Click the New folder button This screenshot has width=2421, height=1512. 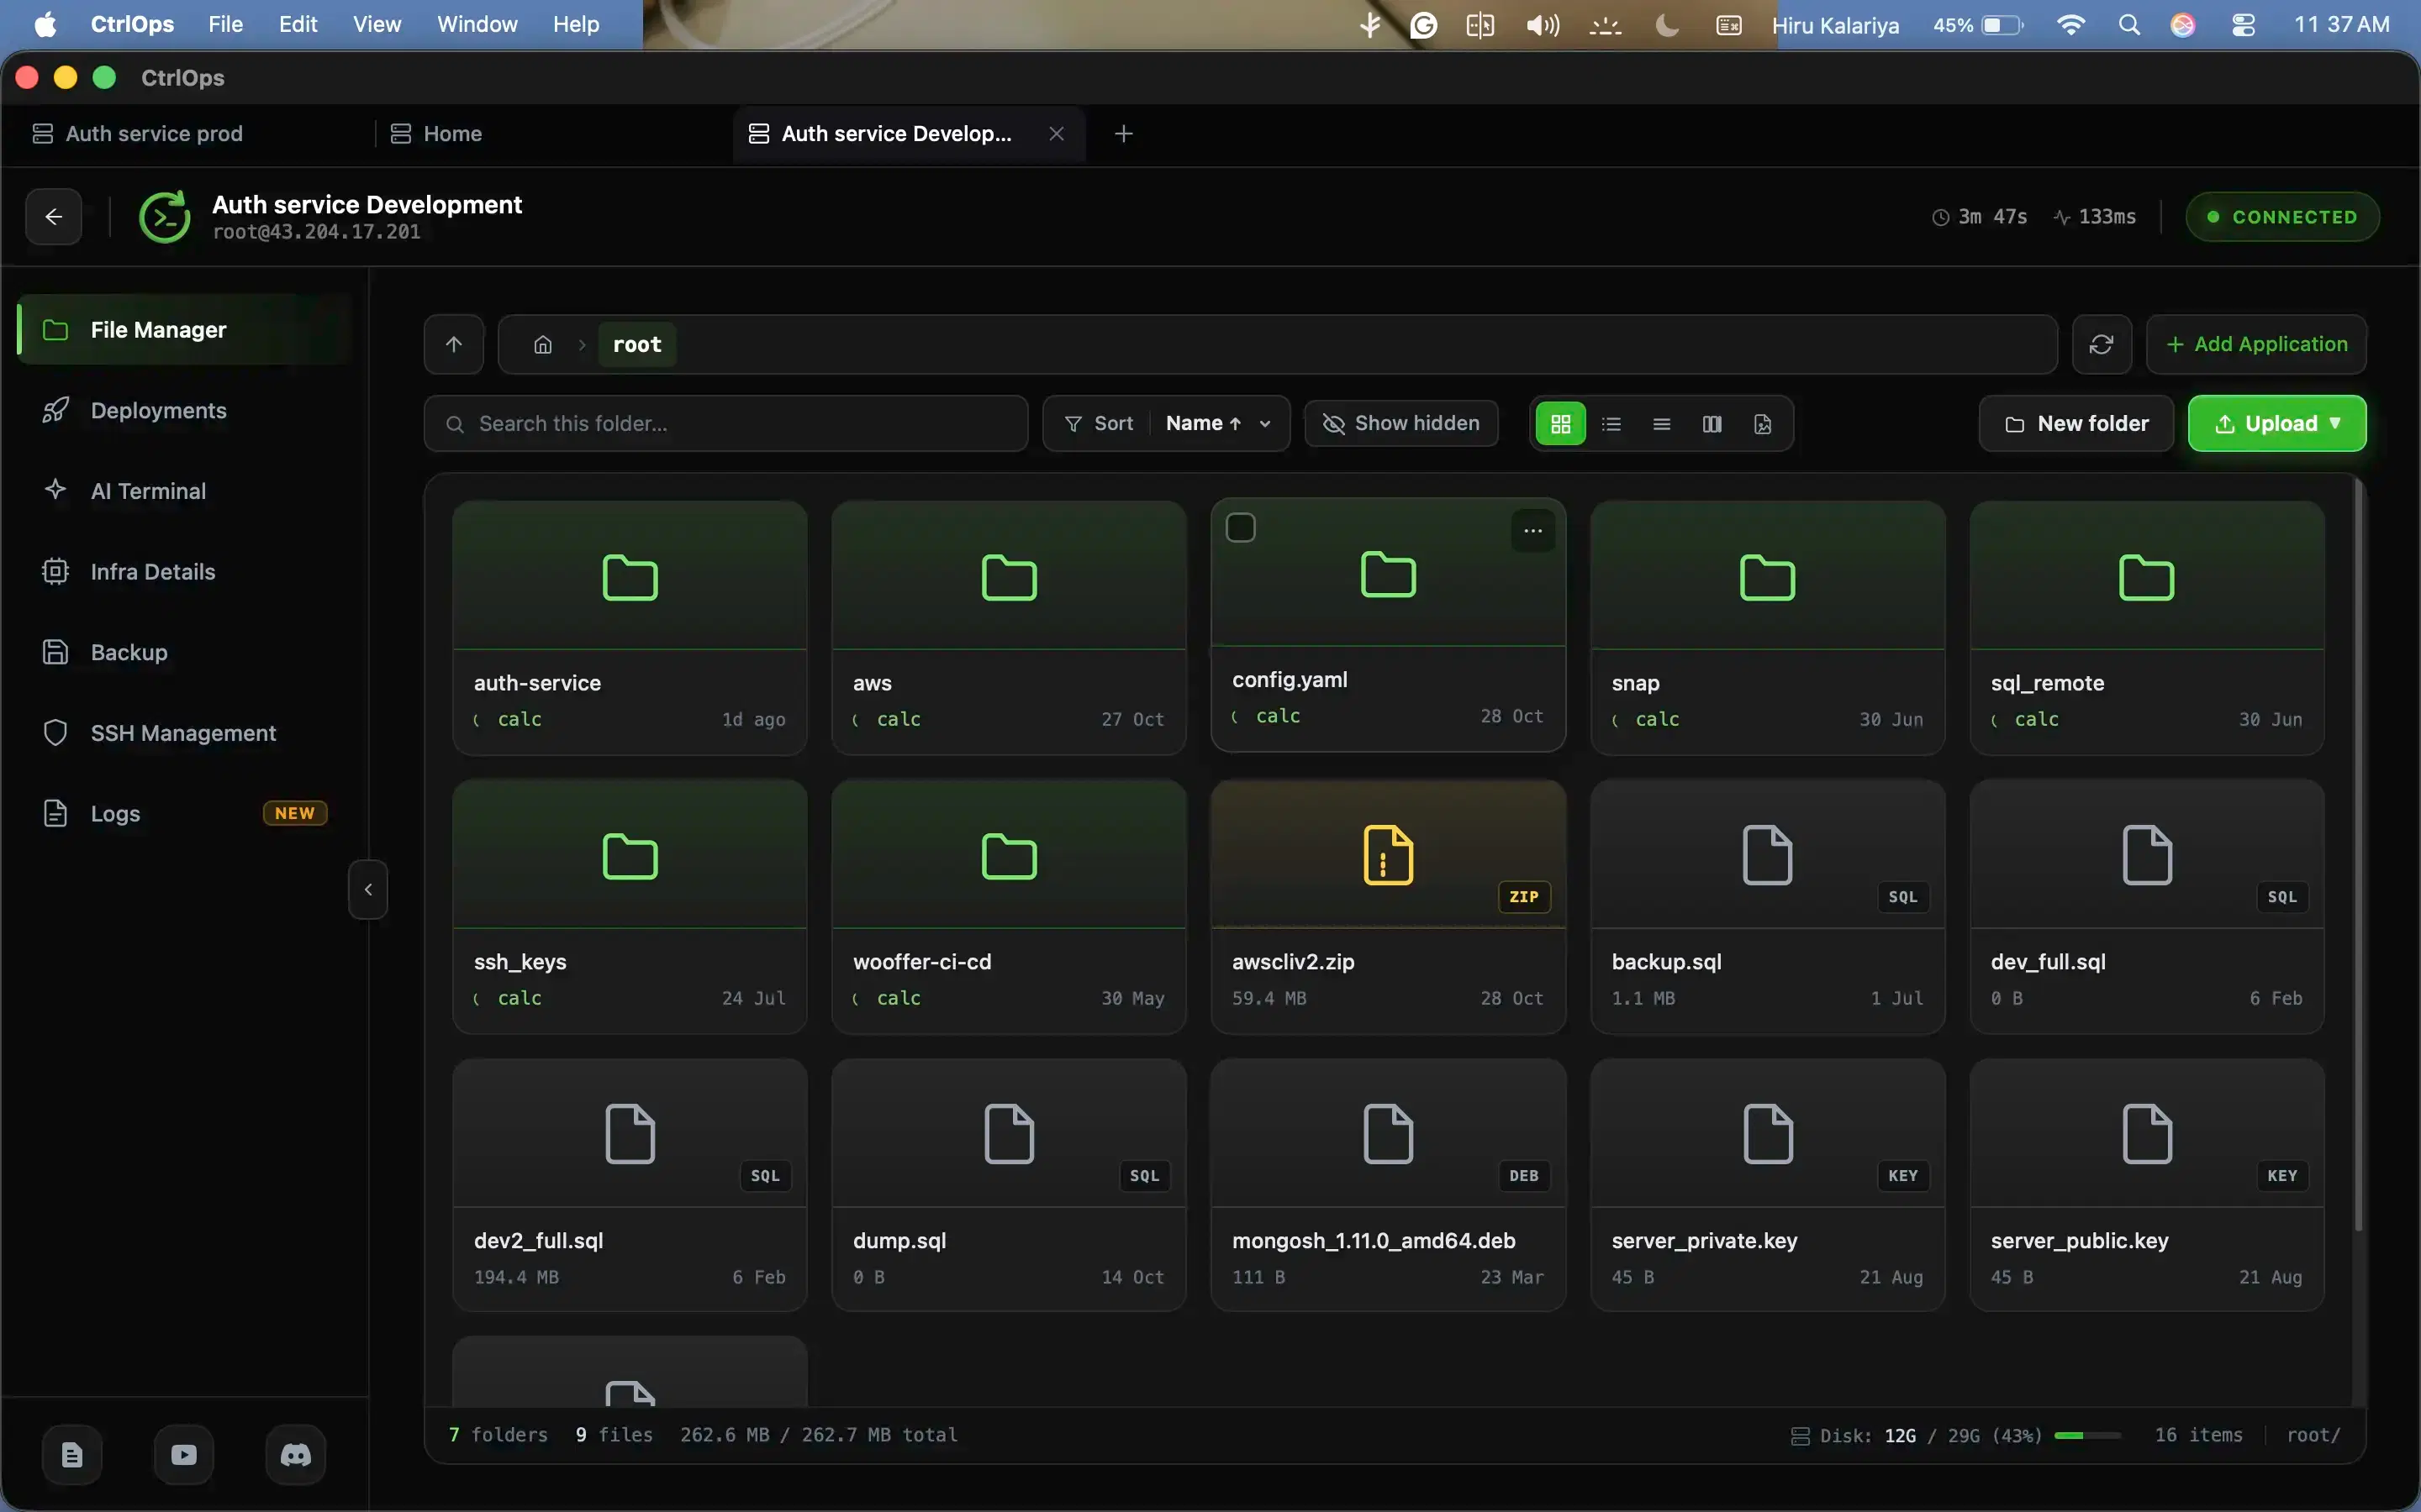point(2076,423)
